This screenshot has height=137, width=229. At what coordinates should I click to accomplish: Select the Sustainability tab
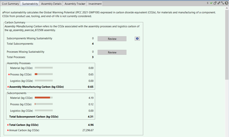coord(30,4)
